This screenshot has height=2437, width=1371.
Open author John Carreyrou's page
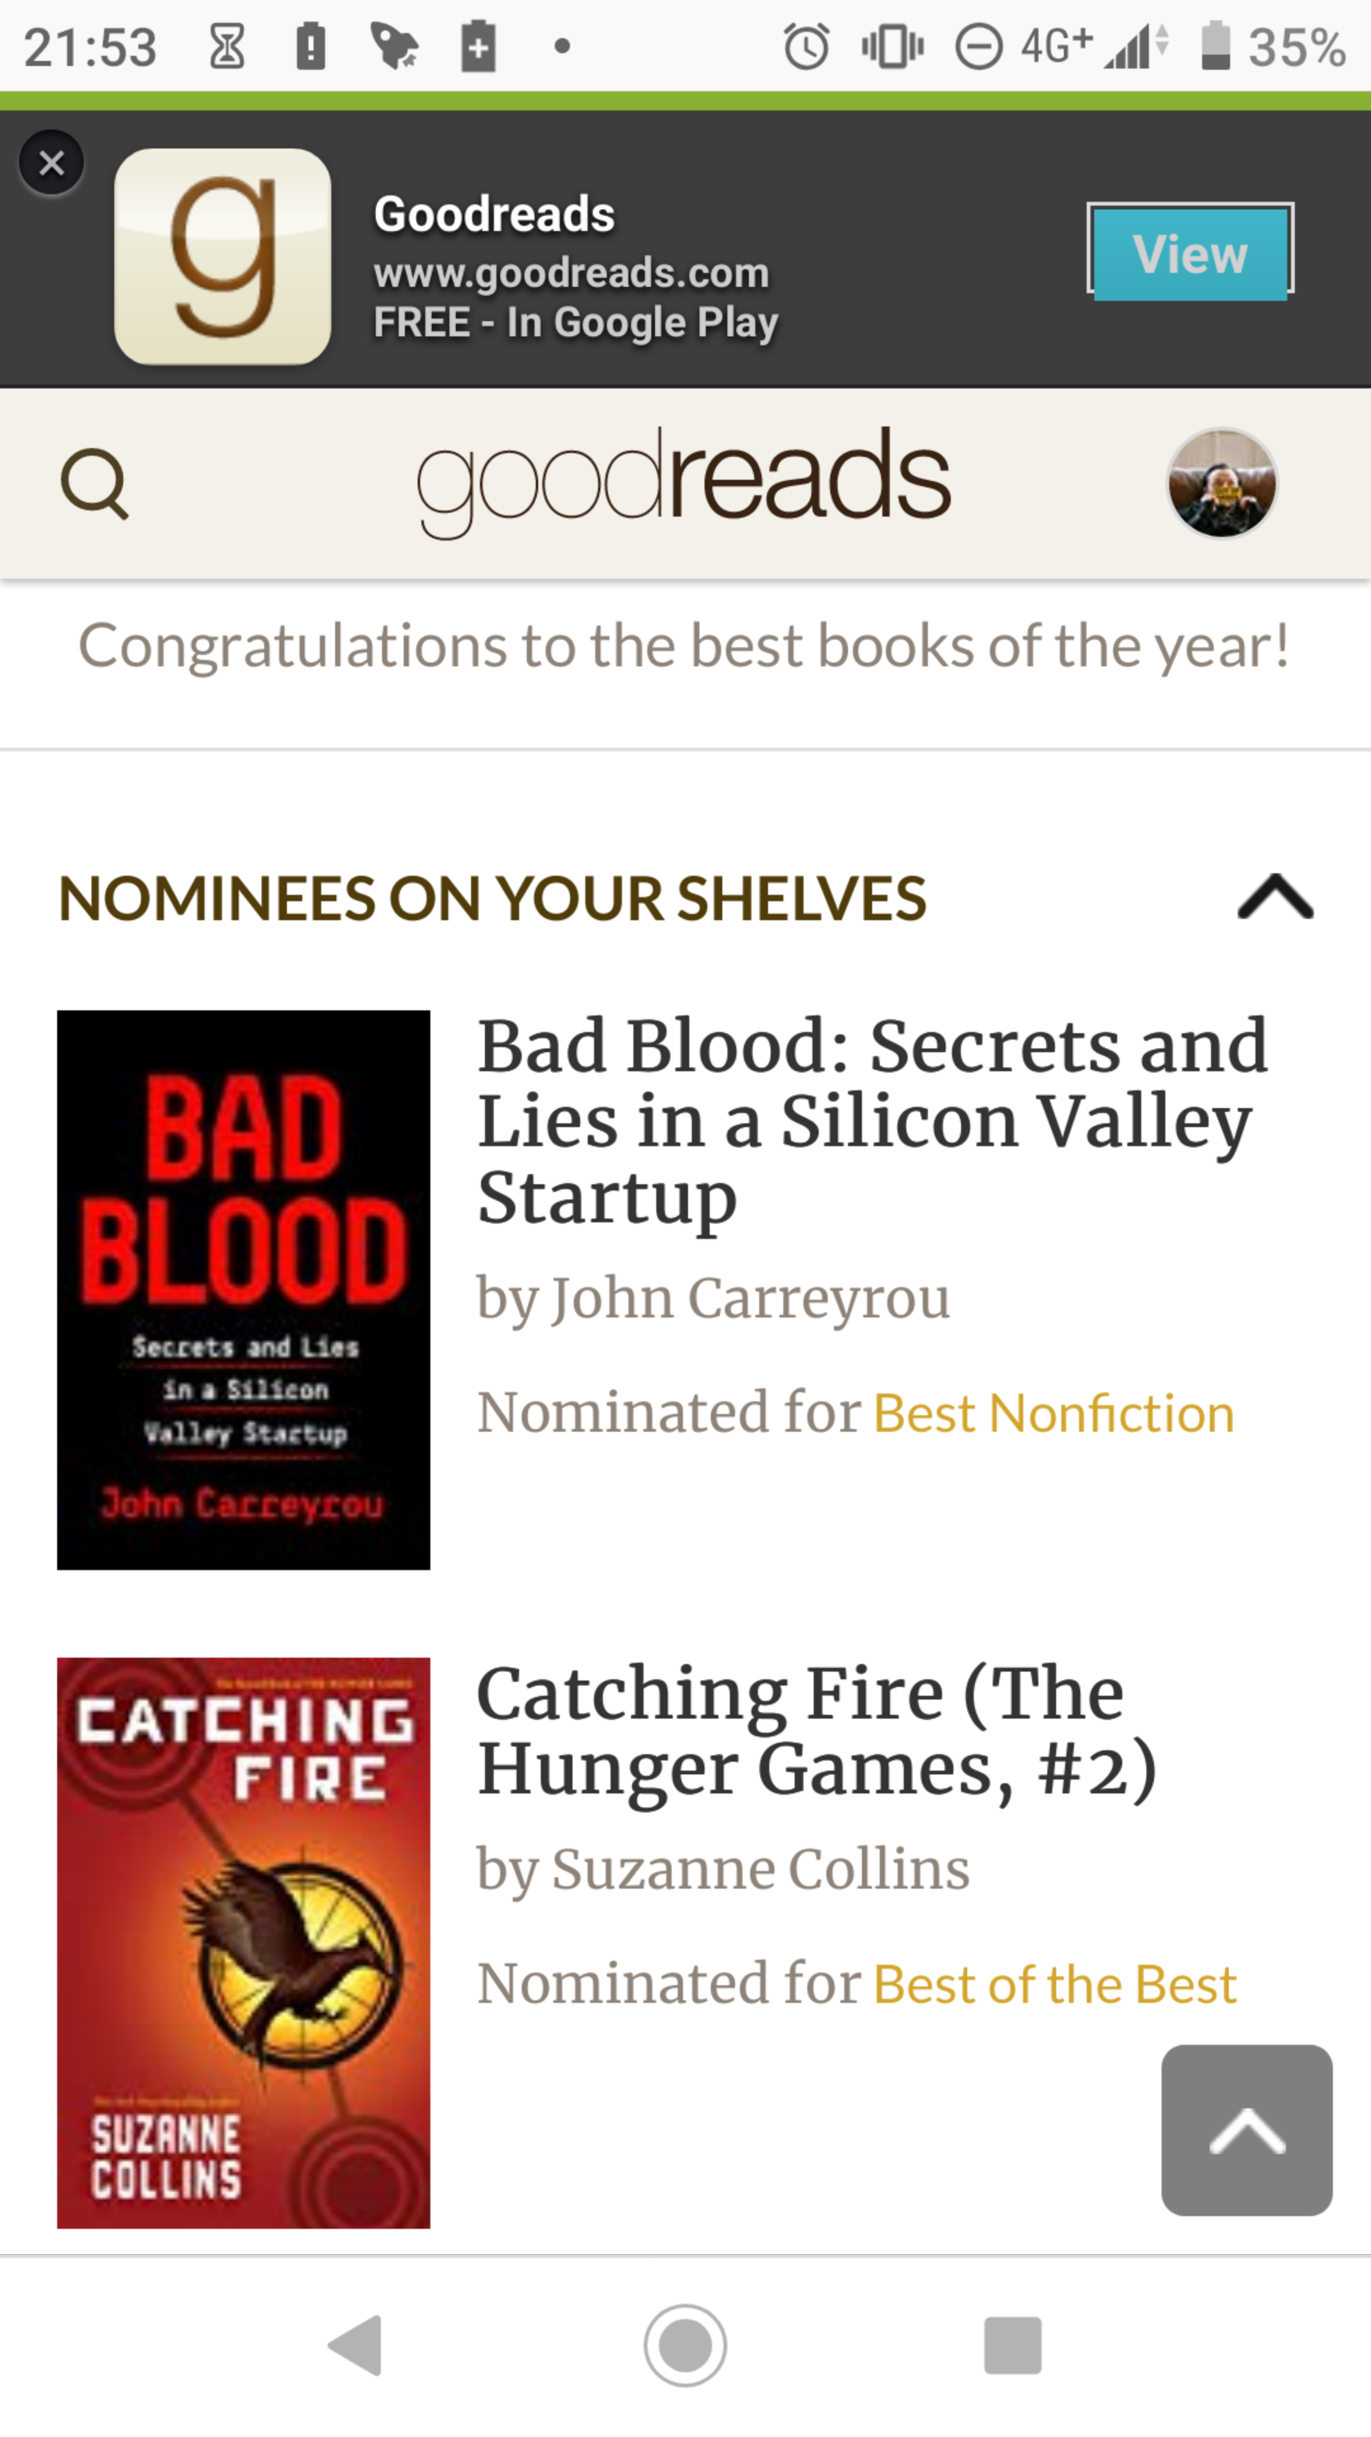(x=750, y=1298)
